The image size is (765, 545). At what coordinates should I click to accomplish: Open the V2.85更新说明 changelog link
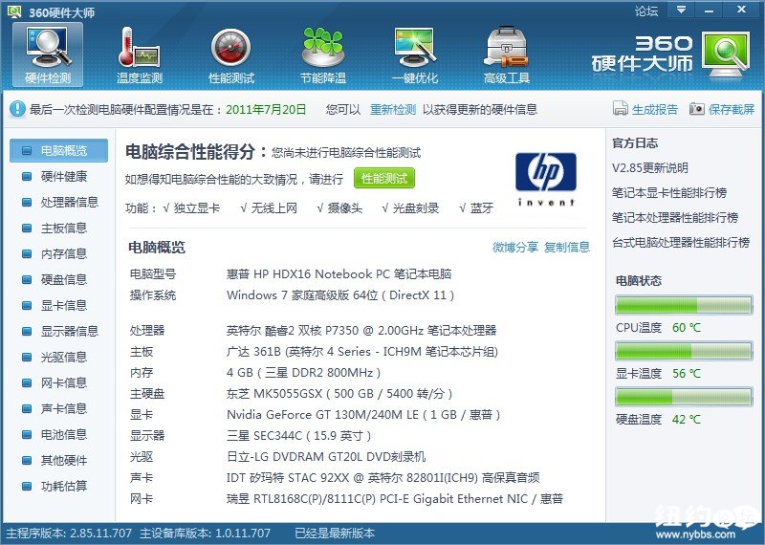(650, 168)
